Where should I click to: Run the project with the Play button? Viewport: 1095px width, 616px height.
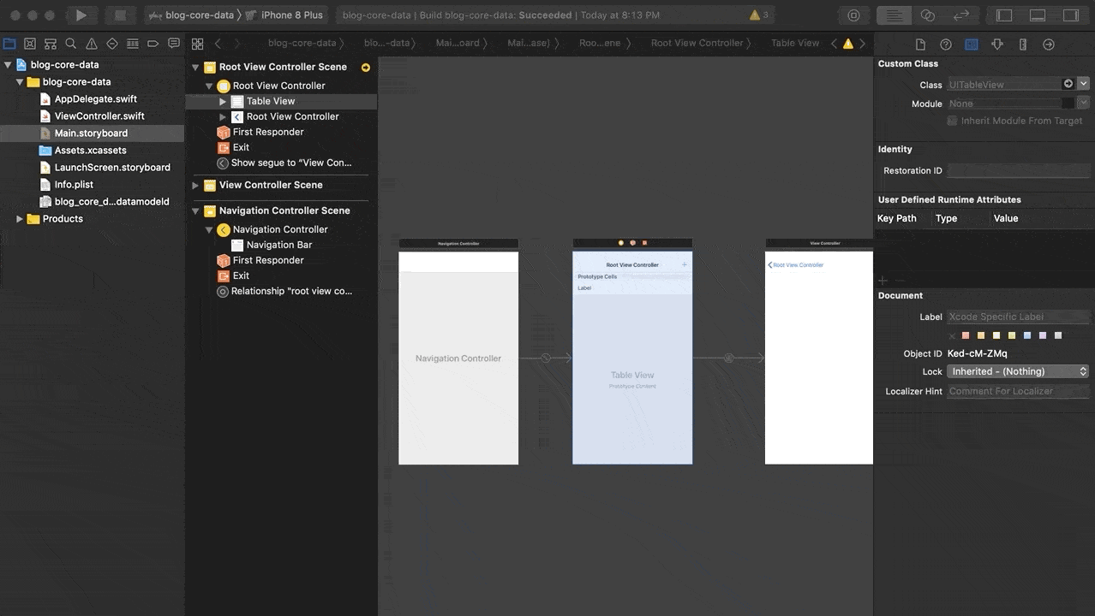(x=81, y=15)
